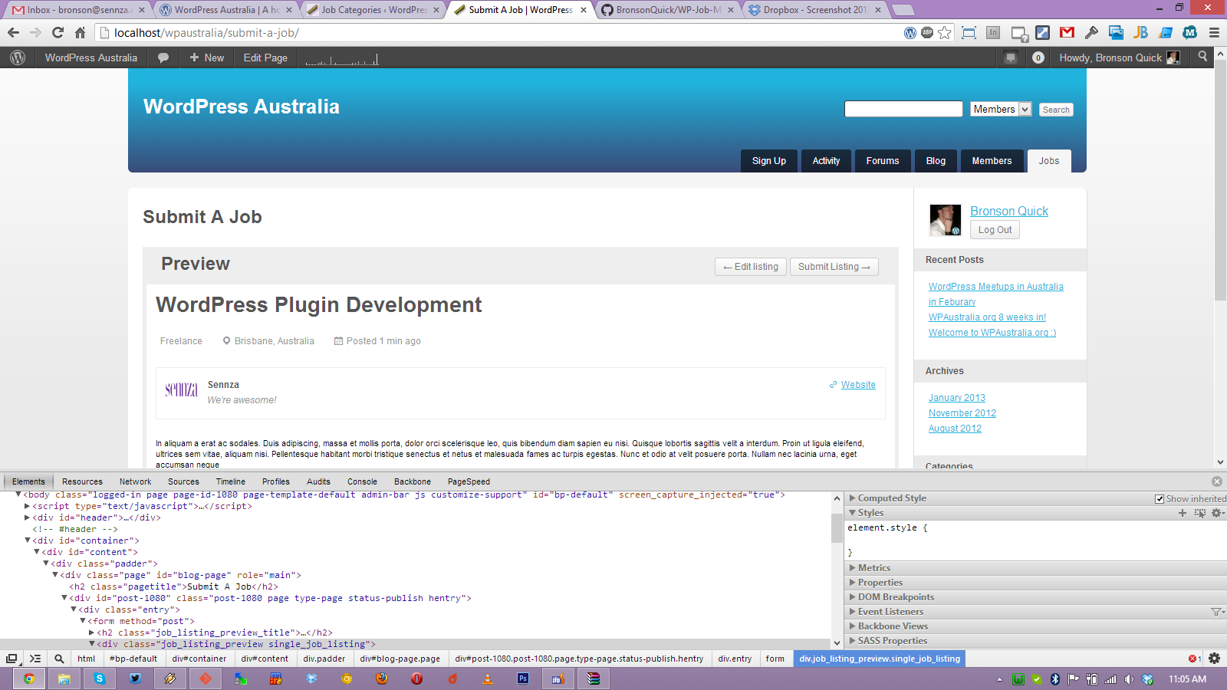Open DevTools Sources tab

[x=183, y=481]
